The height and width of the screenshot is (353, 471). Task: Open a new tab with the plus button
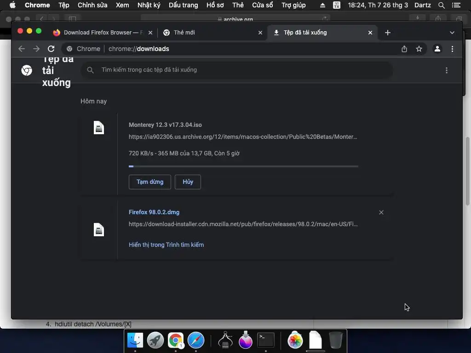pyautogui.click(x=388, y=33)
